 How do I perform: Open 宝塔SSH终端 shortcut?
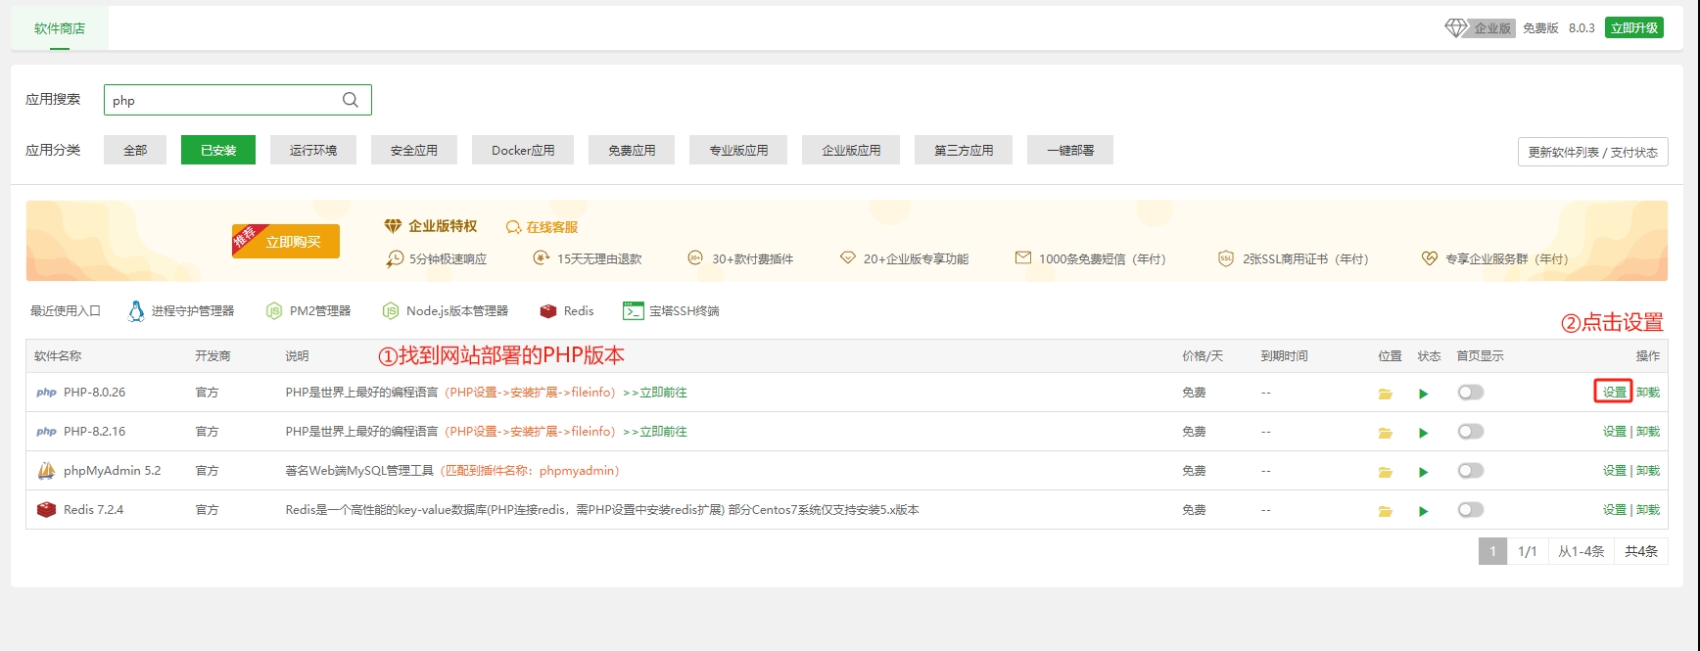pos(671,311)
